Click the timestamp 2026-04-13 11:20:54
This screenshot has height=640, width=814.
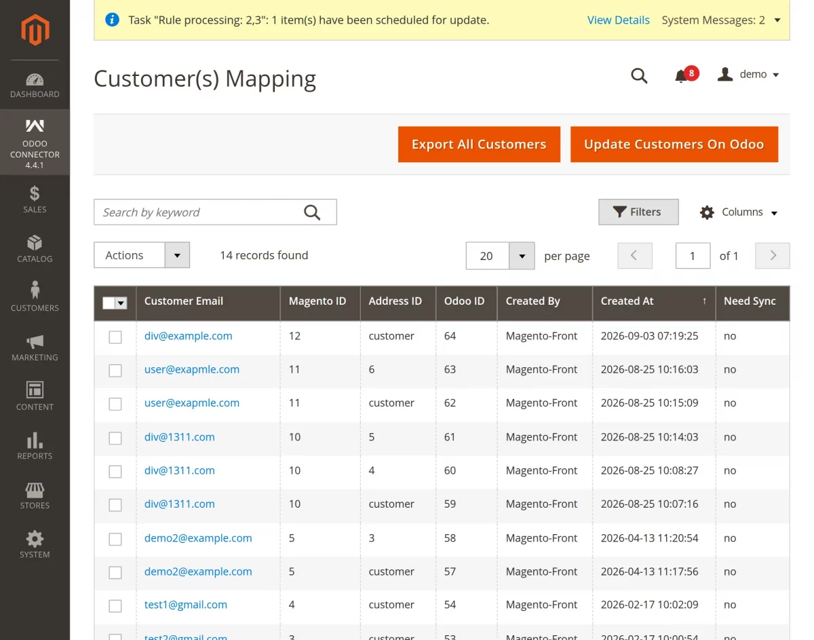(649, 538)
